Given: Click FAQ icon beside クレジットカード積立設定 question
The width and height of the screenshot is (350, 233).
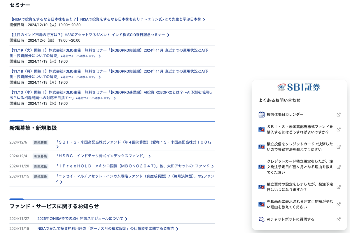Looking at the screenshot, I should [x=262, y=167].
